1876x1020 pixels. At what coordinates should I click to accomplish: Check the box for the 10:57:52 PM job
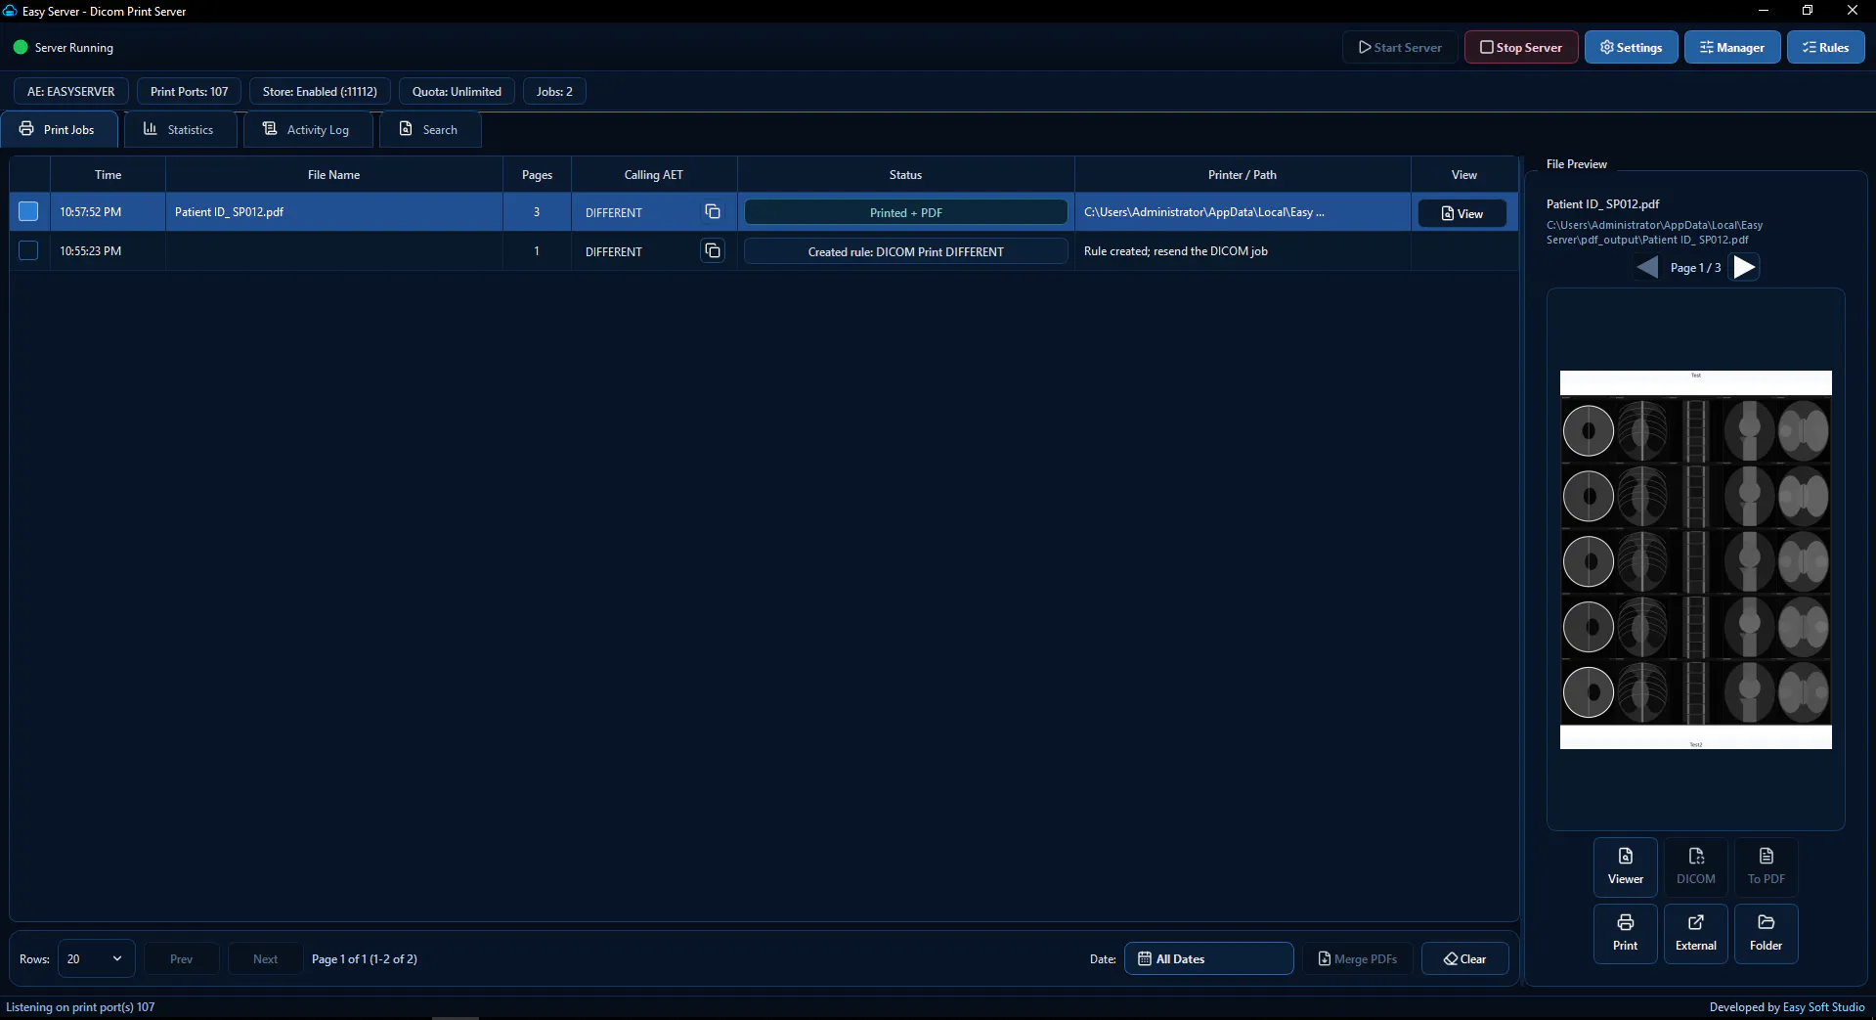(x=28, y=211)
